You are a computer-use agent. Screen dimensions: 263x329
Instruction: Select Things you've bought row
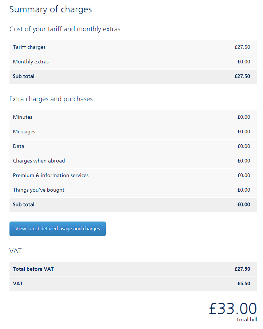pyautogui.click(x=133, y=190)
